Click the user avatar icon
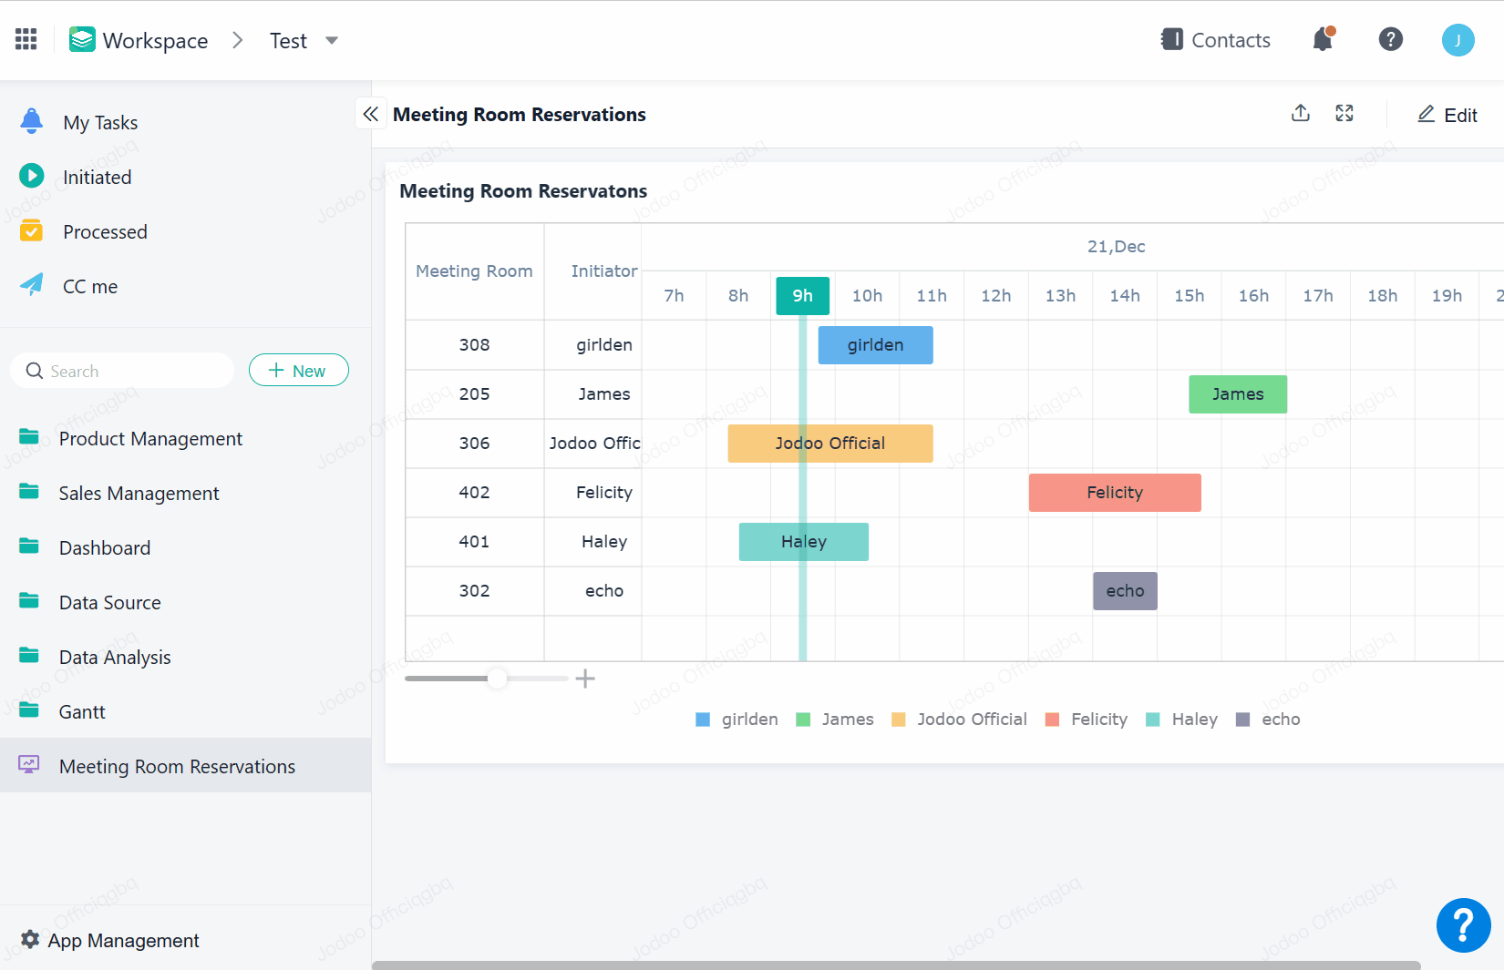The width and height of the screenshot is (1504, 970). tap(1458, 40)
